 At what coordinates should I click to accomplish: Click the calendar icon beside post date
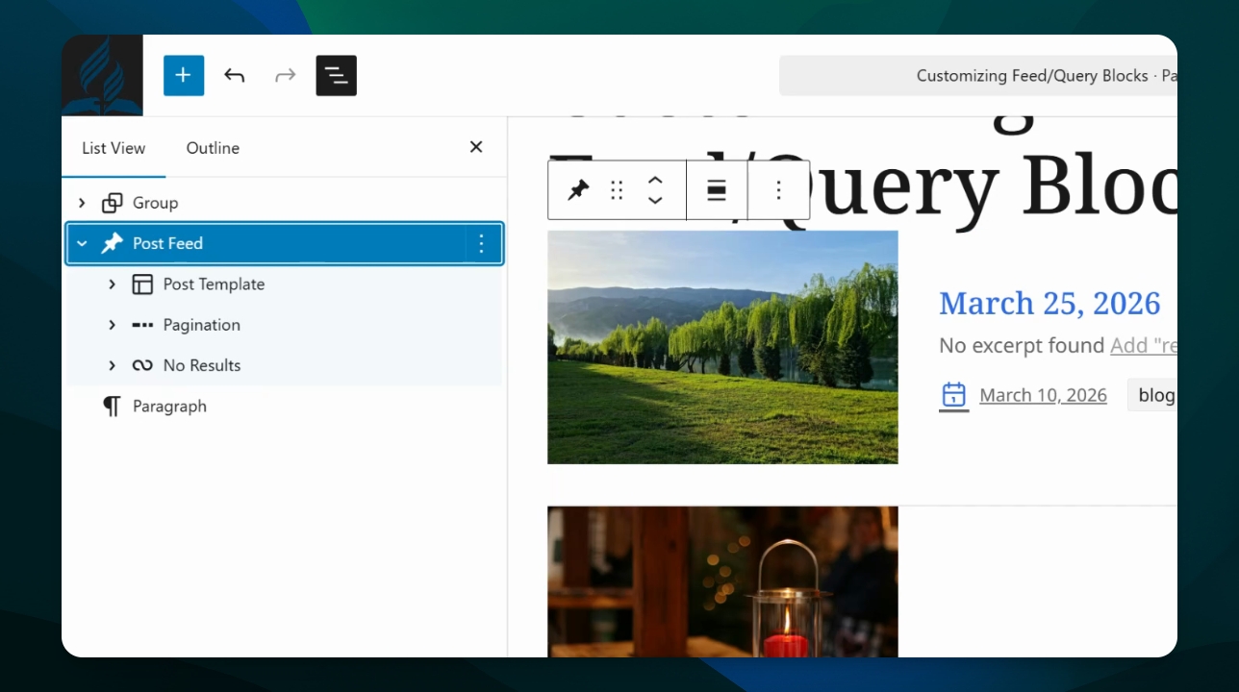953,395
